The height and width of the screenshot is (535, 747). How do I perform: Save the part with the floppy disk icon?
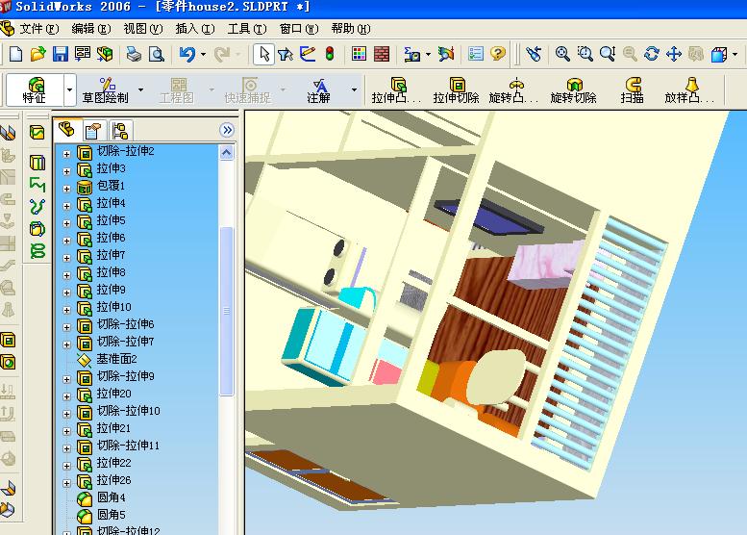point(60,54)
